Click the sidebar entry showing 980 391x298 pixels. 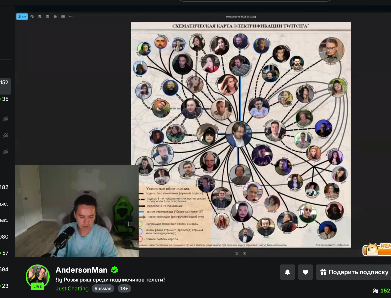[x=4, y=237]
